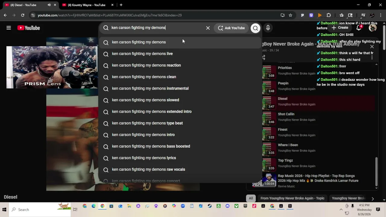The image size is (386, 217).
Task: Bookmark this page with the star
Action: click(x=290, y=15)
